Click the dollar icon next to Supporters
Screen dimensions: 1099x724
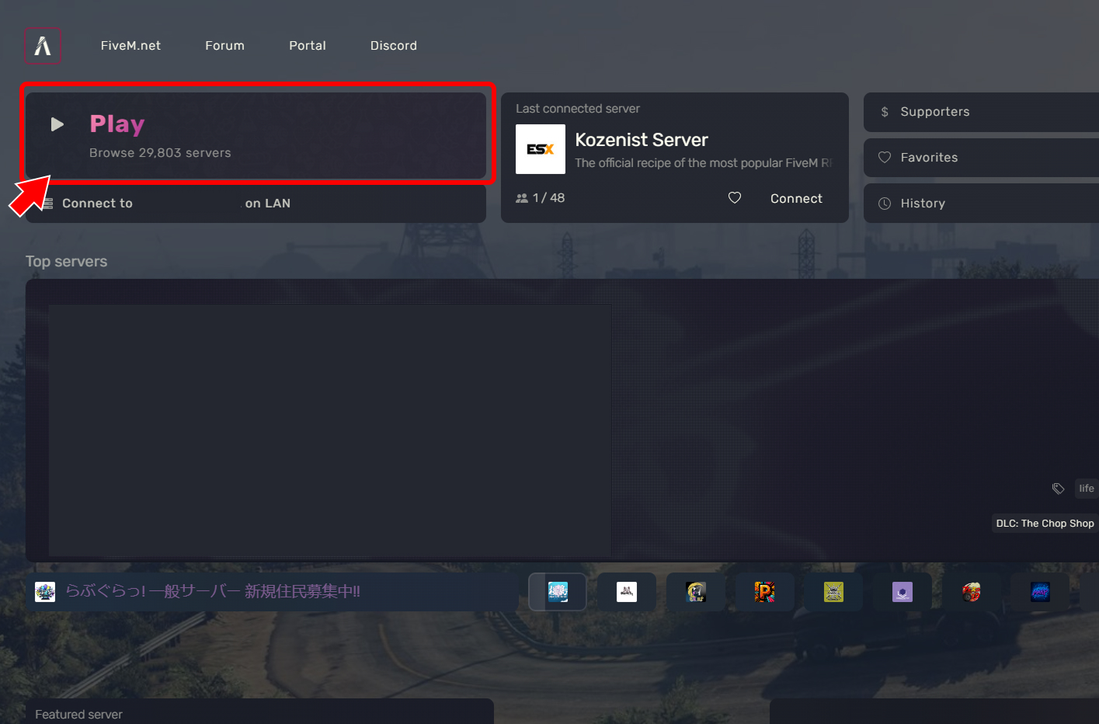885,112
